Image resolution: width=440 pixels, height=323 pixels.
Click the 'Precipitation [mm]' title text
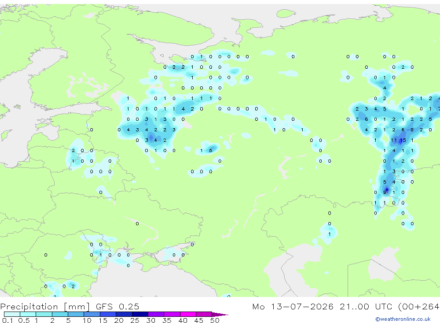pos(45,307)
